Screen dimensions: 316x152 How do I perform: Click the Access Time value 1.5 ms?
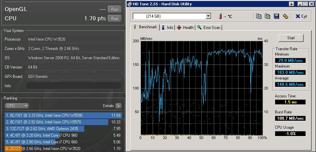pyautogui.click(x=290, y=102)
